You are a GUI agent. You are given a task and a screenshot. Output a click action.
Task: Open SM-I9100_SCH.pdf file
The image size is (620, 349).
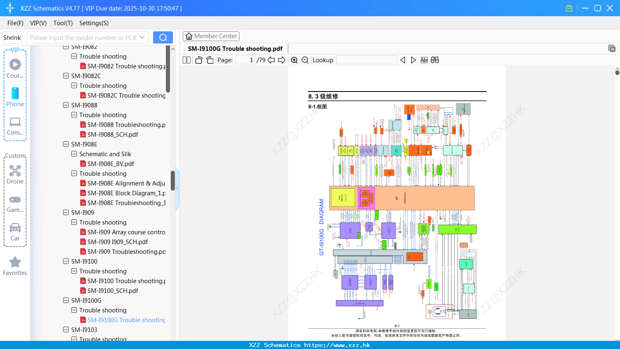tap(109, 290)
